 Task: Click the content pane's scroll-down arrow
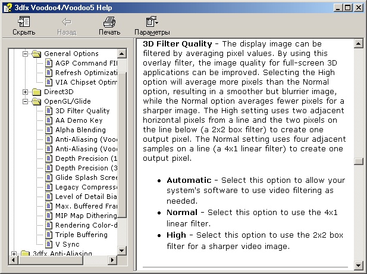[x=358, y=266]
